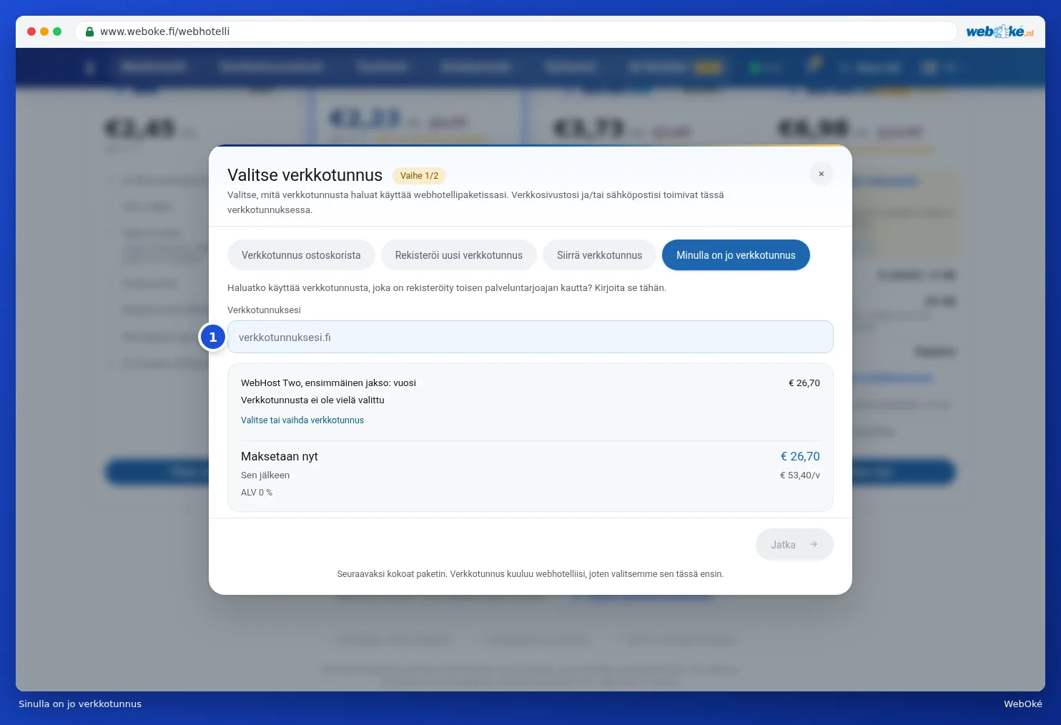Open Valitse tai vaihda verkkotunnus link
Image resolution: width=1061 pixels, height=725 pixels.
[x=302, y=420]
